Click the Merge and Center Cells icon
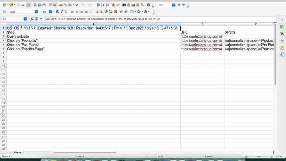 91,12
